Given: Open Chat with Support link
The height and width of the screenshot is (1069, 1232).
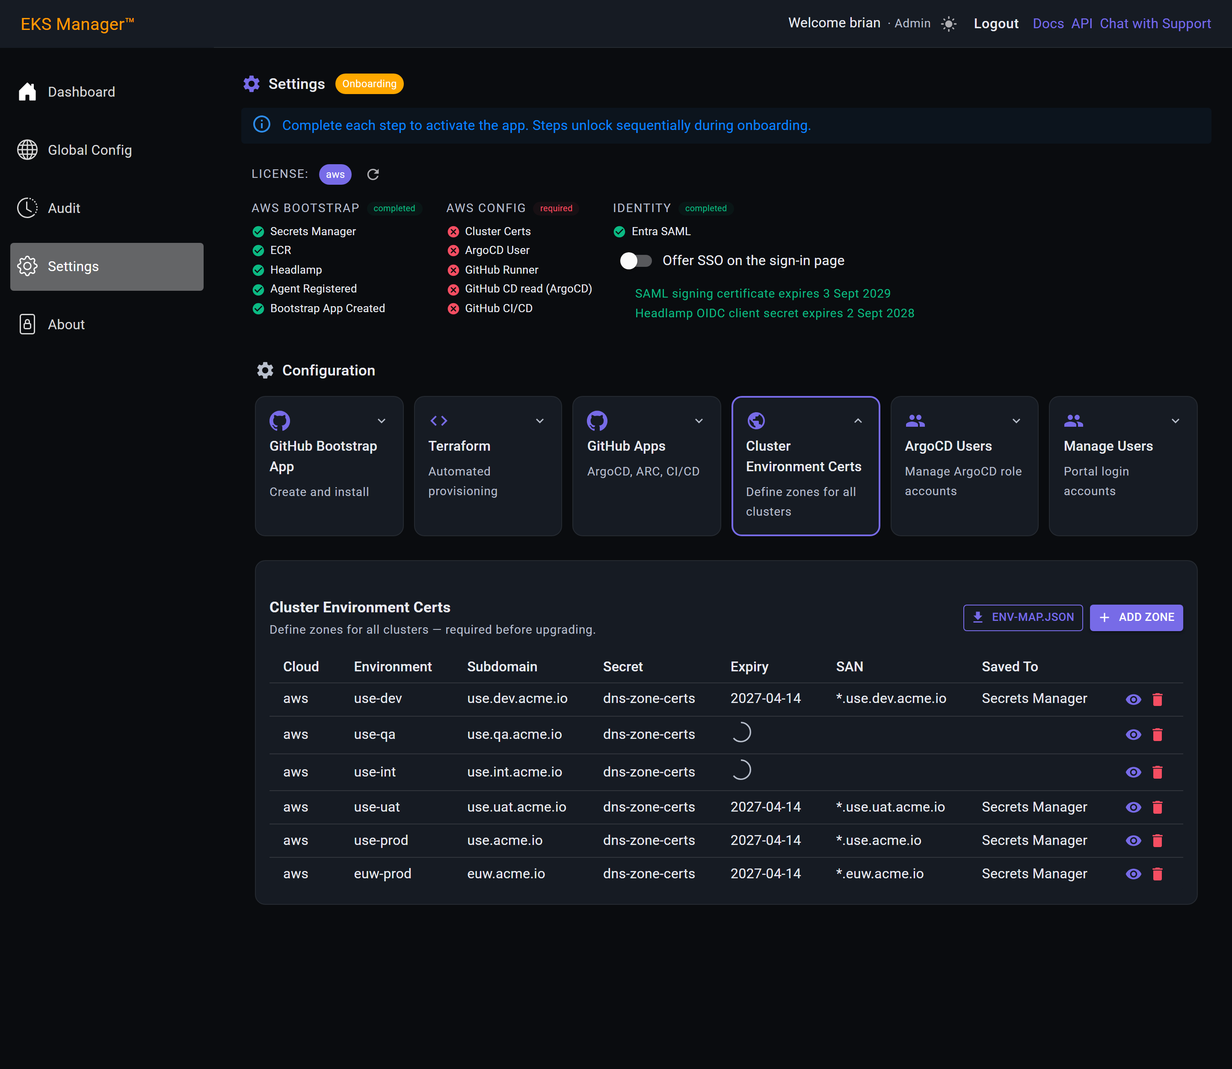Looking at the screenshot, I should [x=1155, y=24].
